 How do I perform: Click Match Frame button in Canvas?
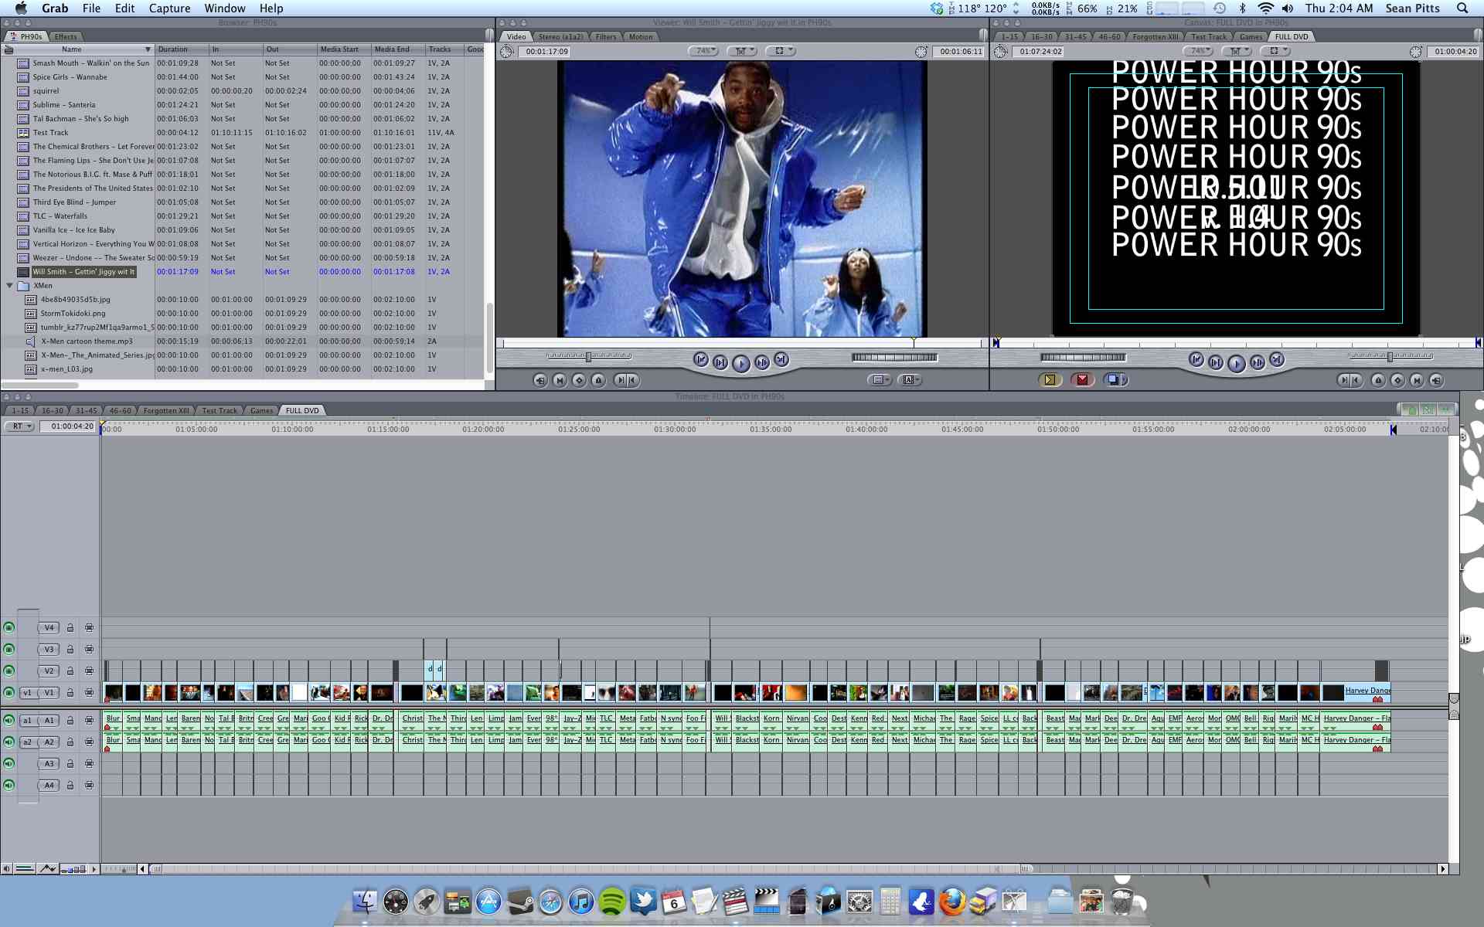tap(1436, 380)
